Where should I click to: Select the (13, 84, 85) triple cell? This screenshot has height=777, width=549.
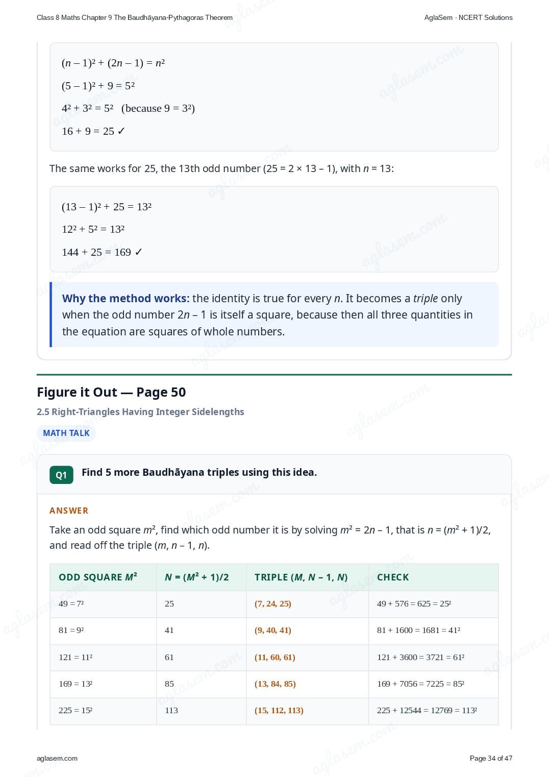(x=275, y=684)
